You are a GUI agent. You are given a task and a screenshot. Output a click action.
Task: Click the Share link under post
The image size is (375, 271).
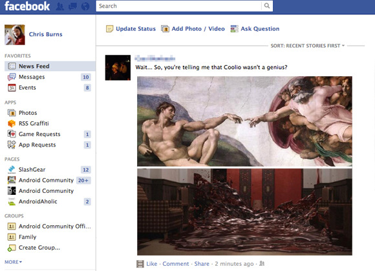pos(202,264)
